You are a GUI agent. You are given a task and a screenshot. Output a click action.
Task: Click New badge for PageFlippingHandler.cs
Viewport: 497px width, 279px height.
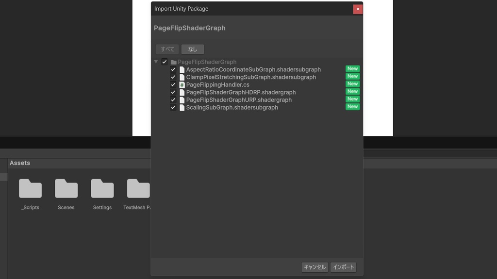[352, 83]
